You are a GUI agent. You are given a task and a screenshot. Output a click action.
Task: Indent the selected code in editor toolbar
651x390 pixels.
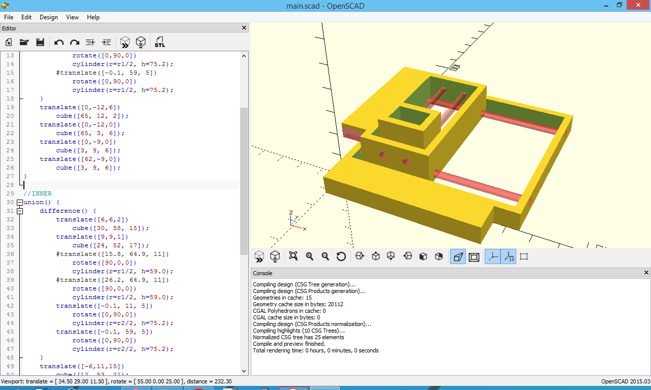(106, 42)
